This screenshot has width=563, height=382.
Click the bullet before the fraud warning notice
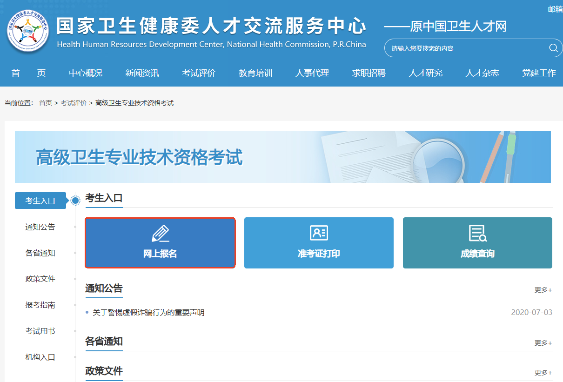[87, 313]
